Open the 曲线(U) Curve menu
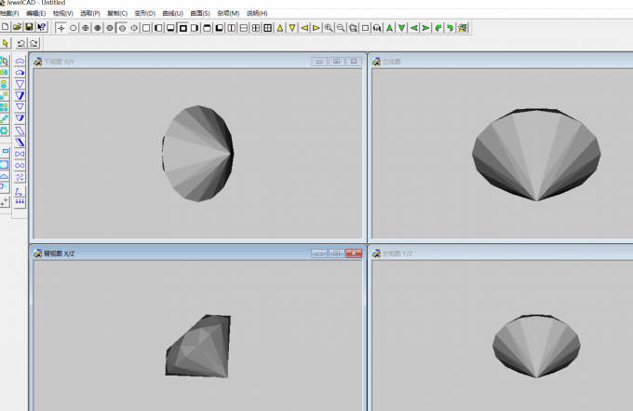 coord(173,13)
